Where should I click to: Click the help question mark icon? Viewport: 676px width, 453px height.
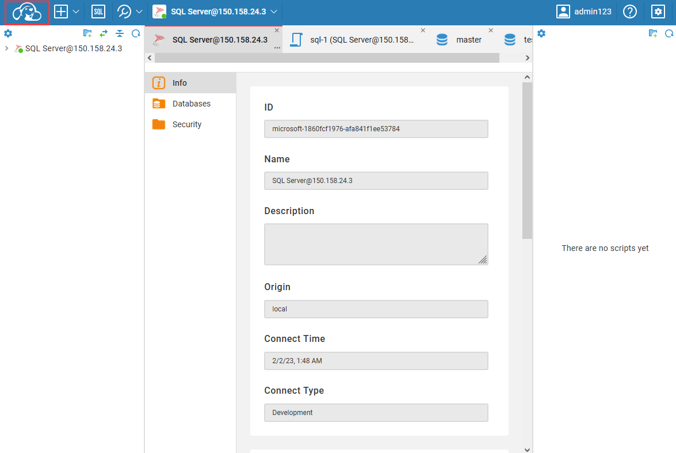pyautogui.click(x=630, y=12)
